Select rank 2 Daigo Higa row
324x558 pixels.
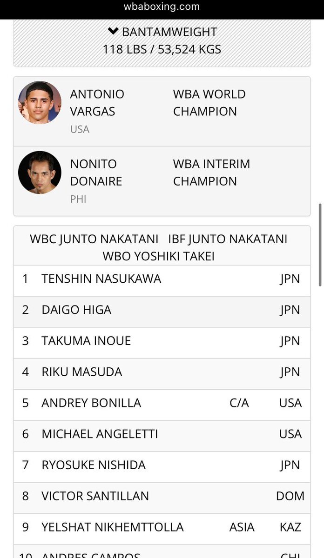[162, 310]
